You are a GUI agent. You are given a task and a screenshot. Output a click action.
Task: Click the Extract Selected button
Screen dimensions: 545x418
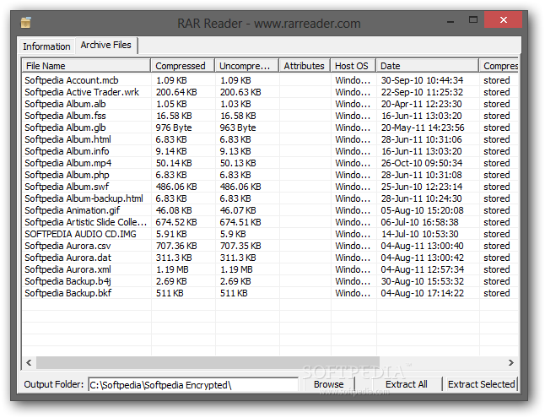click(x=482, y=384)
